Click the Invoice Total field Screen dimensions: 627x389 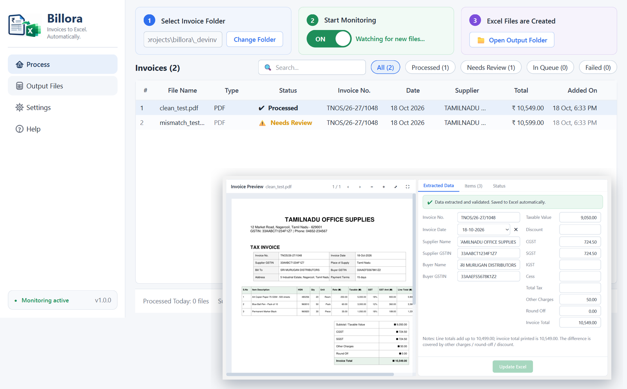pos(580,323)
